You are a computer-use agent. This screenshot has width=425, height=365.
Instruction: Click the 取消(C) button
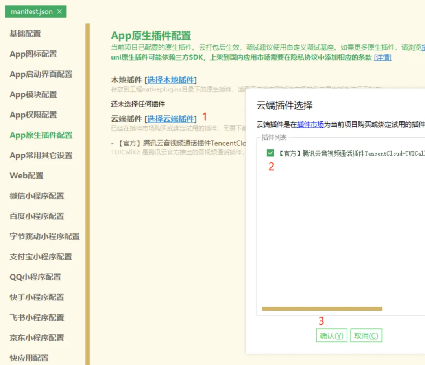pyautogui.click(x=366, y=336)
